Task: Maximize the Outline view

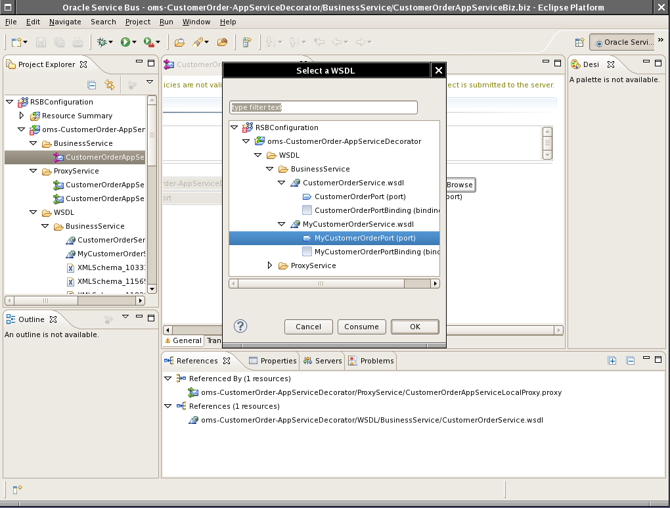Action: click(151, 317)
